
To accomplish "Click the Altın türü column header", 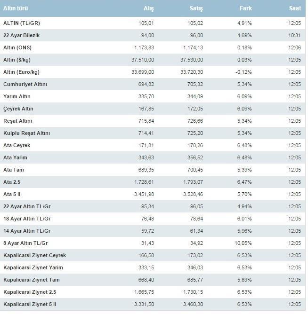I will 16,9.
